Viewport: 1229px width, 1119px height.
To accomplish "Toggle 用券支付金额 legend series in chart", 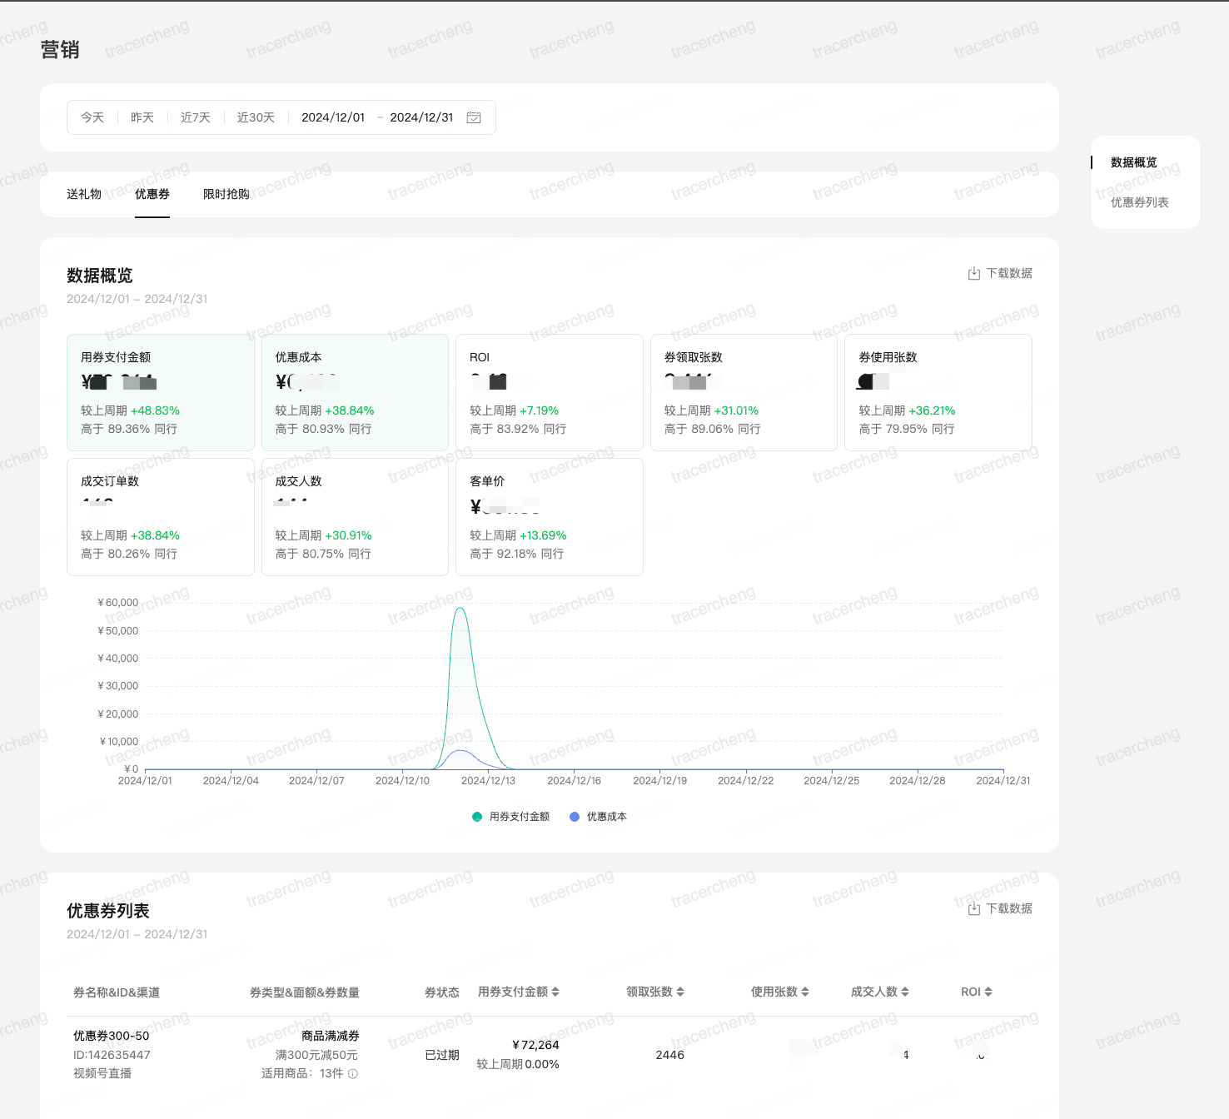I will pyautogui.click(x=510, y=817).
